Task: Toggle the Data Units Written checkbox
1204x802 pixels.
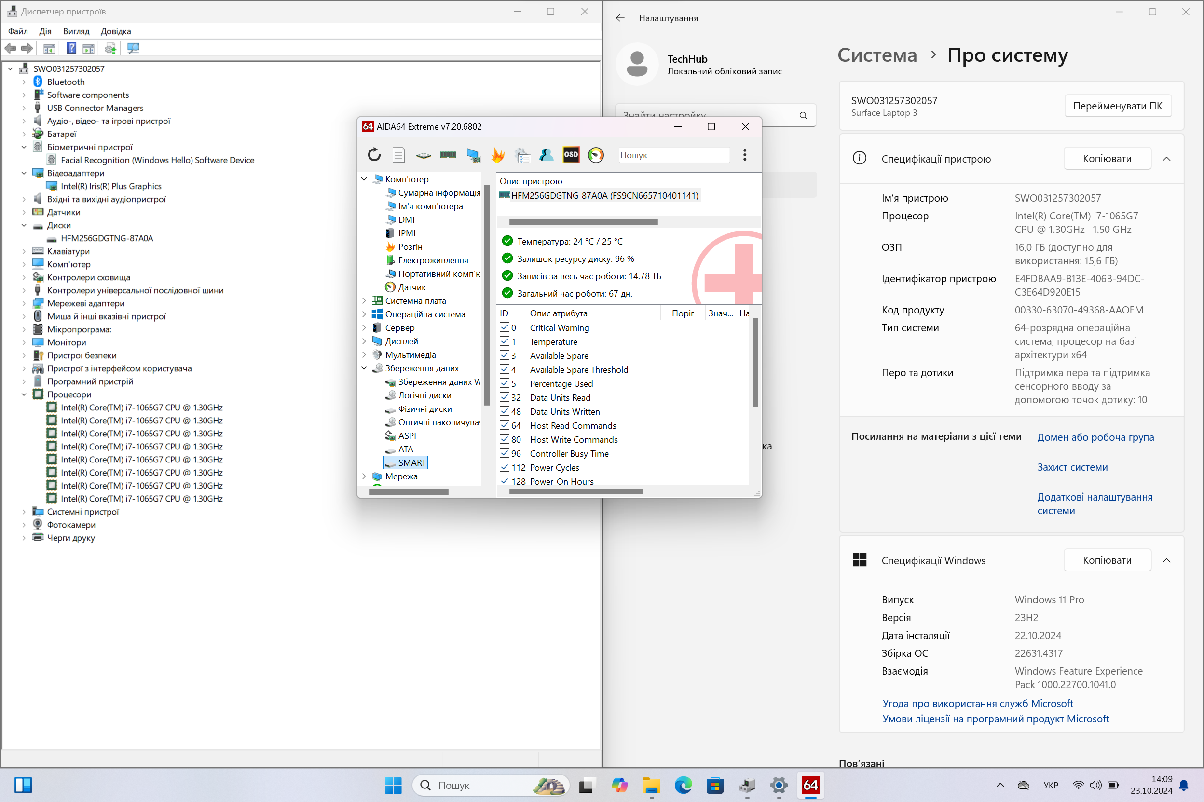Action: tap(504, 411)
